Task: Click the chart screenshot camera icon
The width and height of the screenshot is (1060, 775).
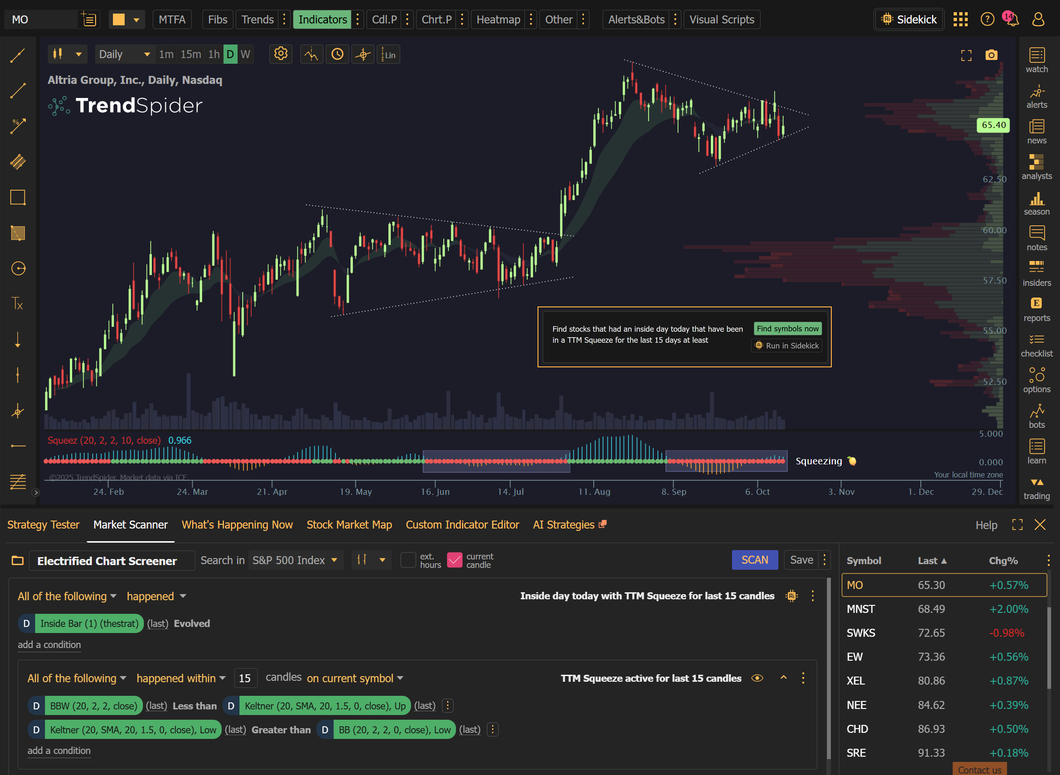Action: tap(991, 55)
